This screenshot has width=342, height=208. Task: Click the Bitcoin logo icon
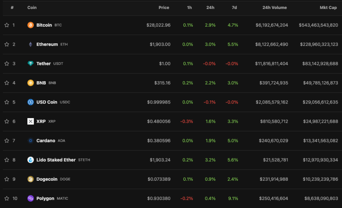(31, 25)
